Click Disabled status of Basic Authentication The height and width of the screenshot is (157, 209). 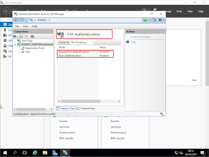104,55
